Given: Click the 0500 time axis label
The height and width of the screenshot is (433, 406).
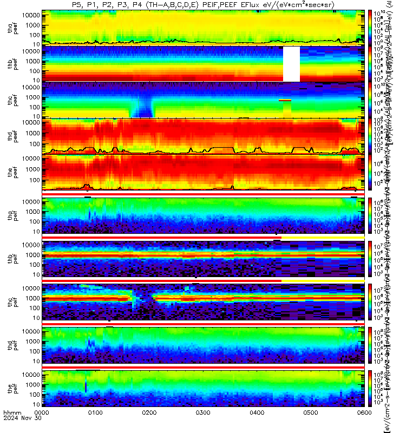Looking at the screenshot, I should point(311,412).
